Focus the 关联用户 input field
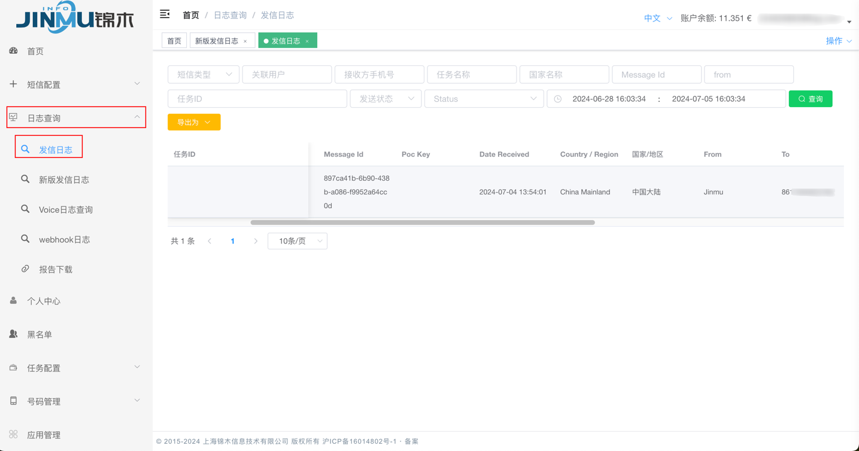 pos(287,74)
